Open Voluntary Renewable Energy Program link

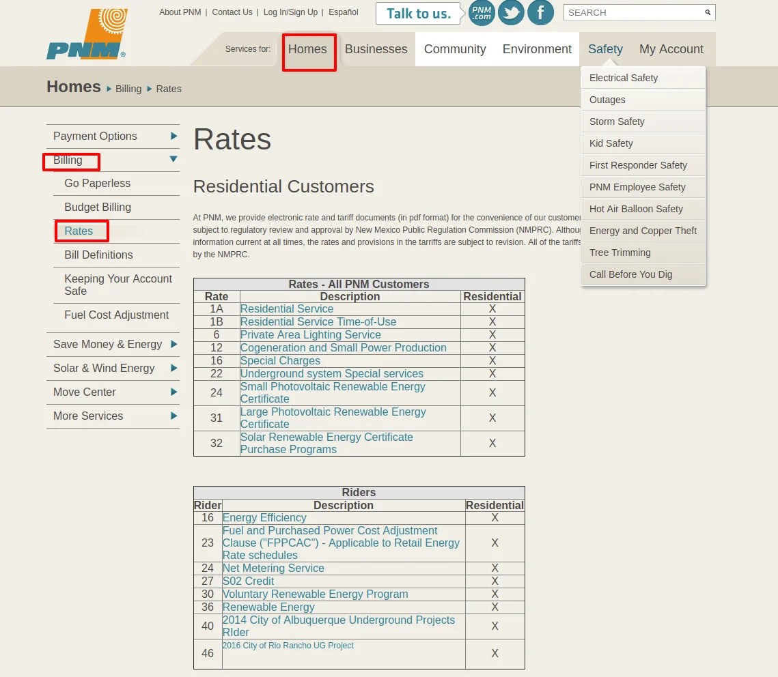click(315, 594)
